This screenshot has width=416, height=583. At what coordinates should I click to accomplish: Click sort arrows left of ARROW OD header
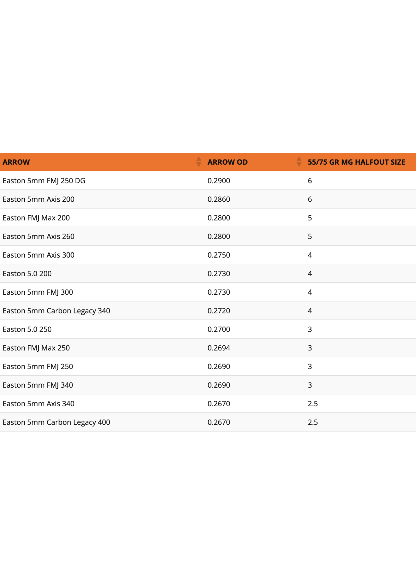(x=198, y=162)
